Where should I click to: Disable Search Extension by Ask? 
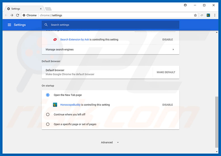pos(168,40)
